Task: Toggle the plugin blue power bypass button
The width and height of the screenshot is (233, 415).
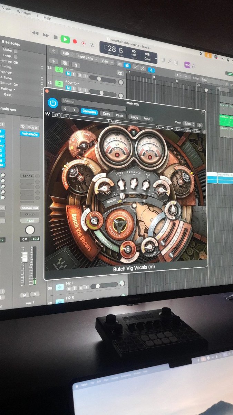Action: click(53, 103)
